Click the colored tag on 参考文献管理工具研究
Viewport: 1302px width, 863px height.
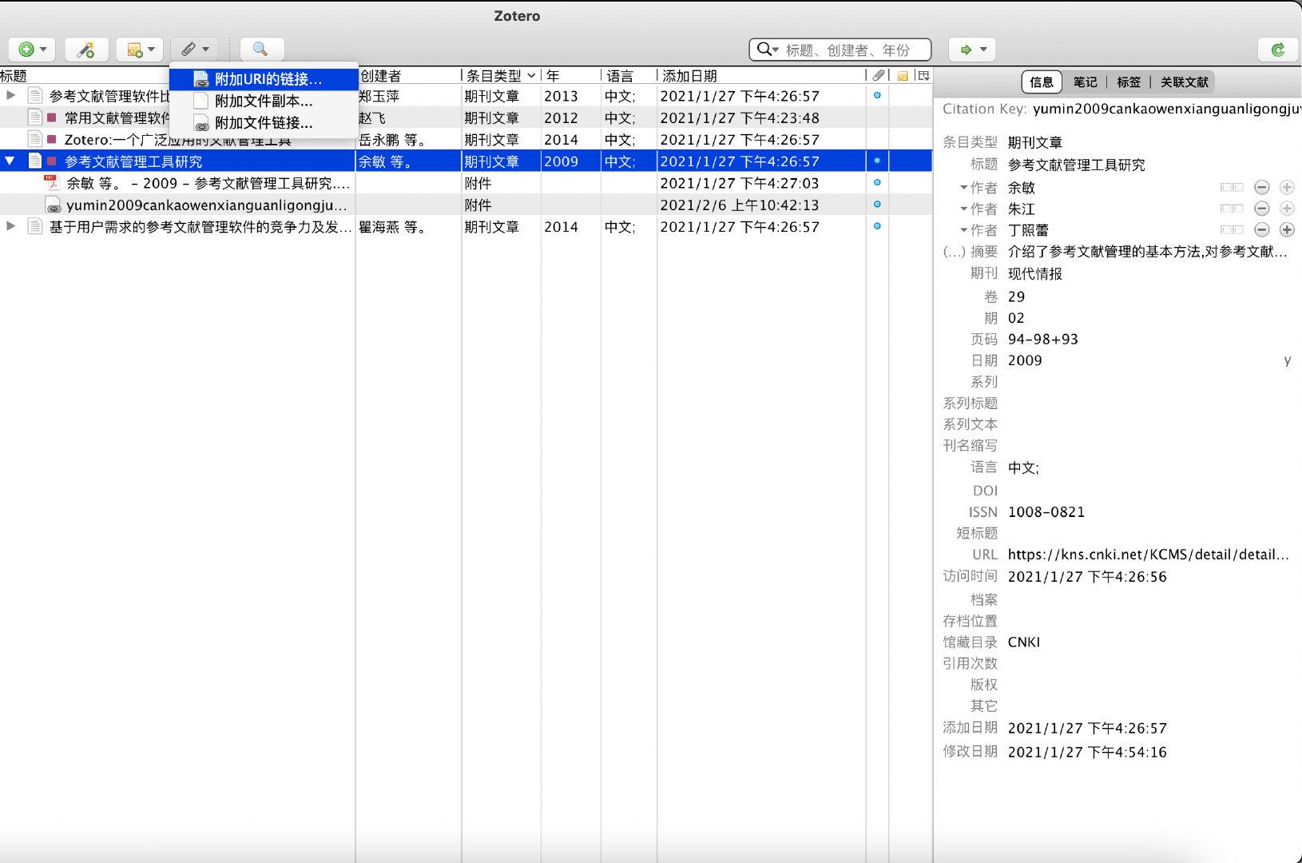point(52,161)
